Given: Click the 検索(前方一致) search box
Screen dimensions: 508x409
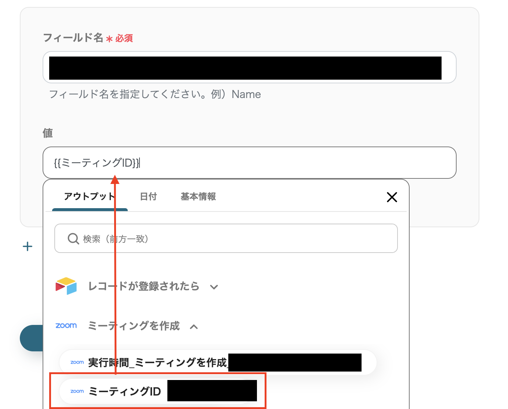Looking at the screenshot, I should pyautogui.click(x=226, y=238).
